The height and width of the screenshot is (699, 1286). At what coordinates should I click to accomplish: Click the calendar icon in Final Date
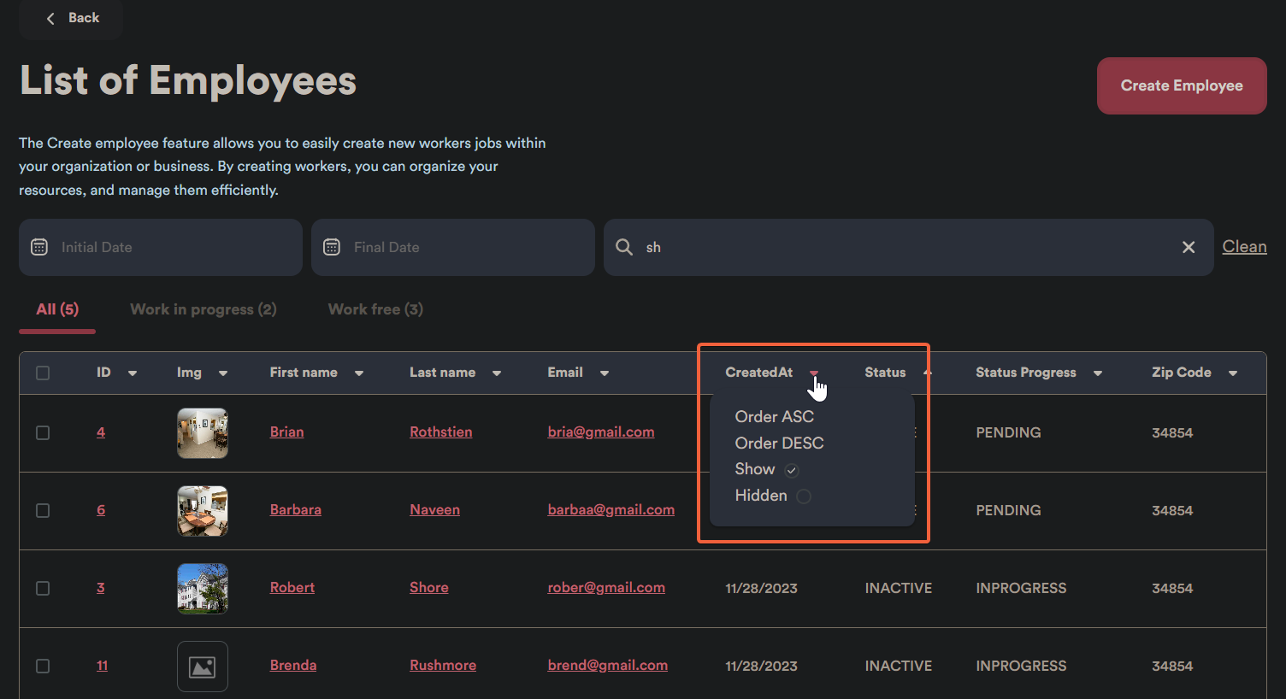[332, 247]
